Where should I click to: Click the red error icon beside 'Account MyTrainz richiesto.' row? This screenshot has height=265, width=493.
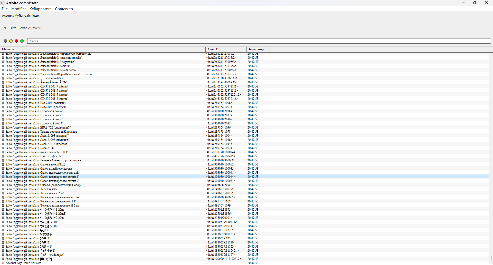point(3,263)
